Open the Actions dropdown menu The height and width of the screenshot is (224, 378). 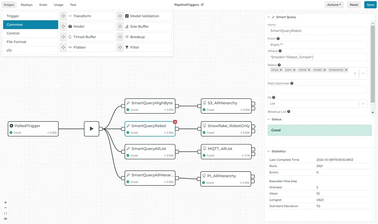(x=334, y=5)
